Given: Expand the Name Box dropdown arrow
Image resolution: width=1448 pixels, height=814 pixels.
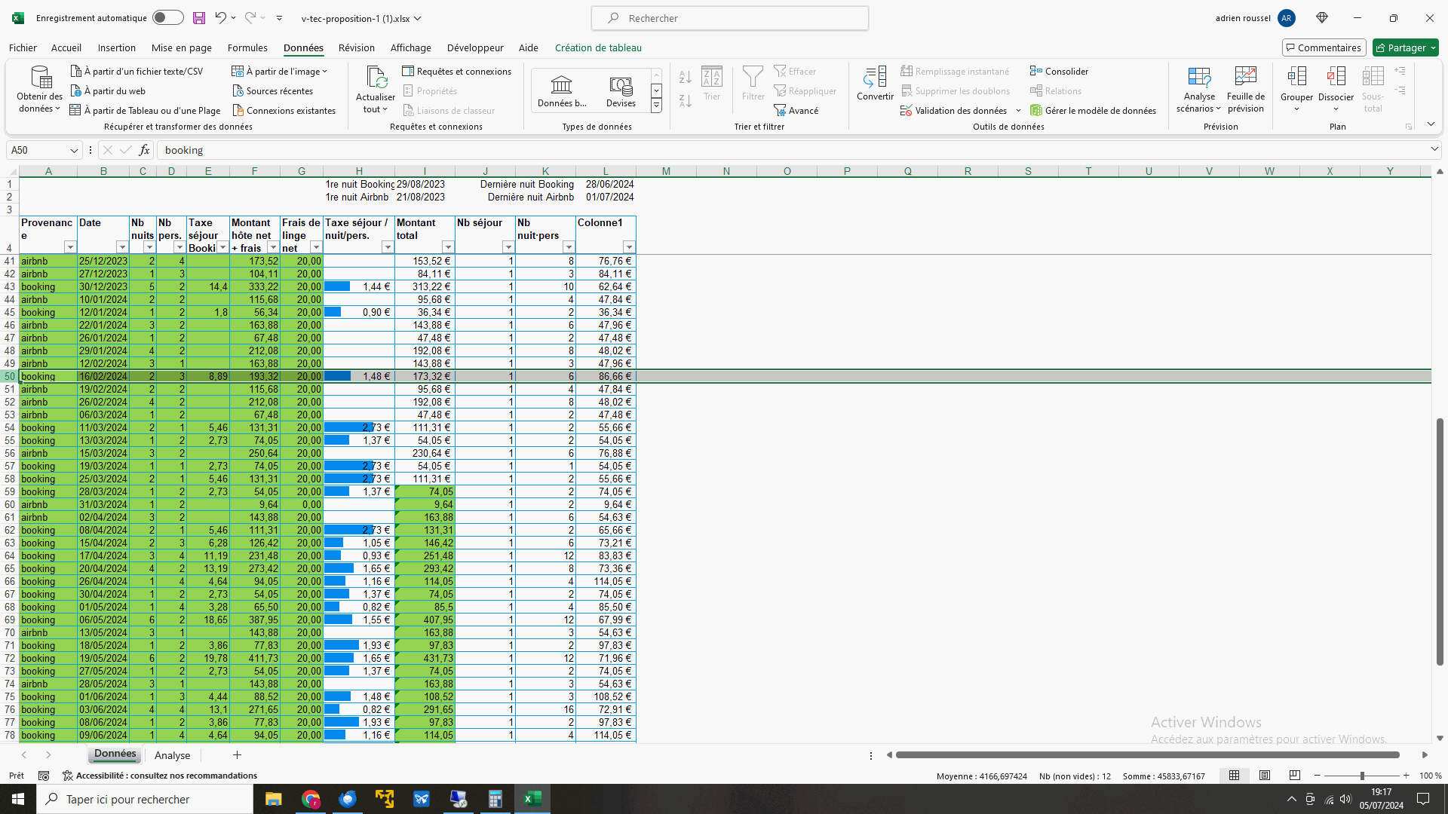Looking at the screenshot, I should [x=74, y=150].
